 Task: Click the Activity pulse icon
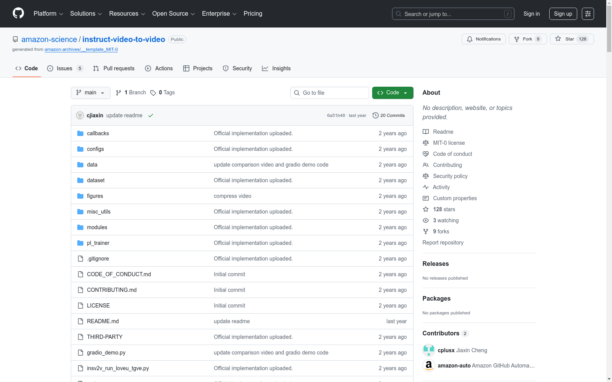pyautogui.click(x=426, y=187)
